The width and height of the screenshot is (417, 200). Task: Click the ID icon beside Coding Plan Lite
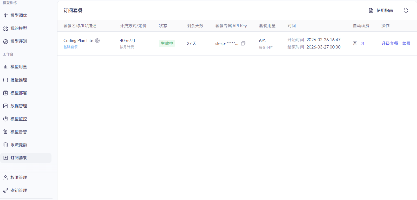(x=97, y=41)
